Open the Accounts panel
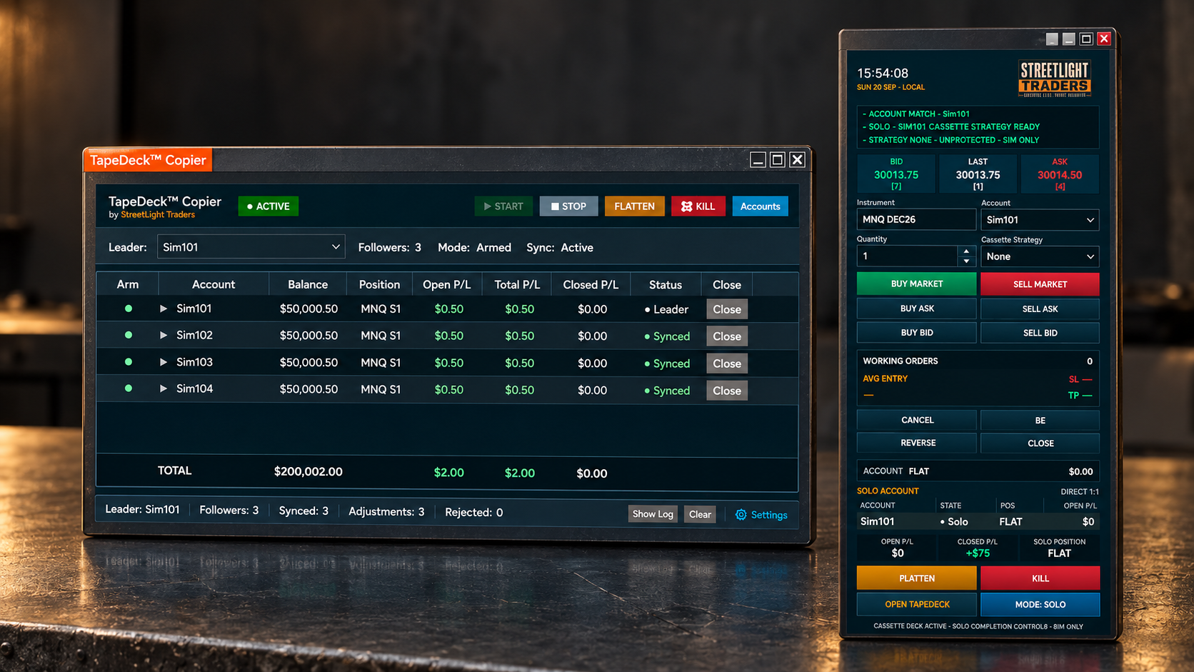 click(760, 206)
